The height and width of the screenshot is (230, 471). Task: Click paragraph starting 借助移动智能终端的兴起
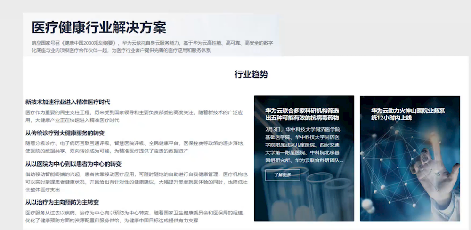(x=137, y=182)
